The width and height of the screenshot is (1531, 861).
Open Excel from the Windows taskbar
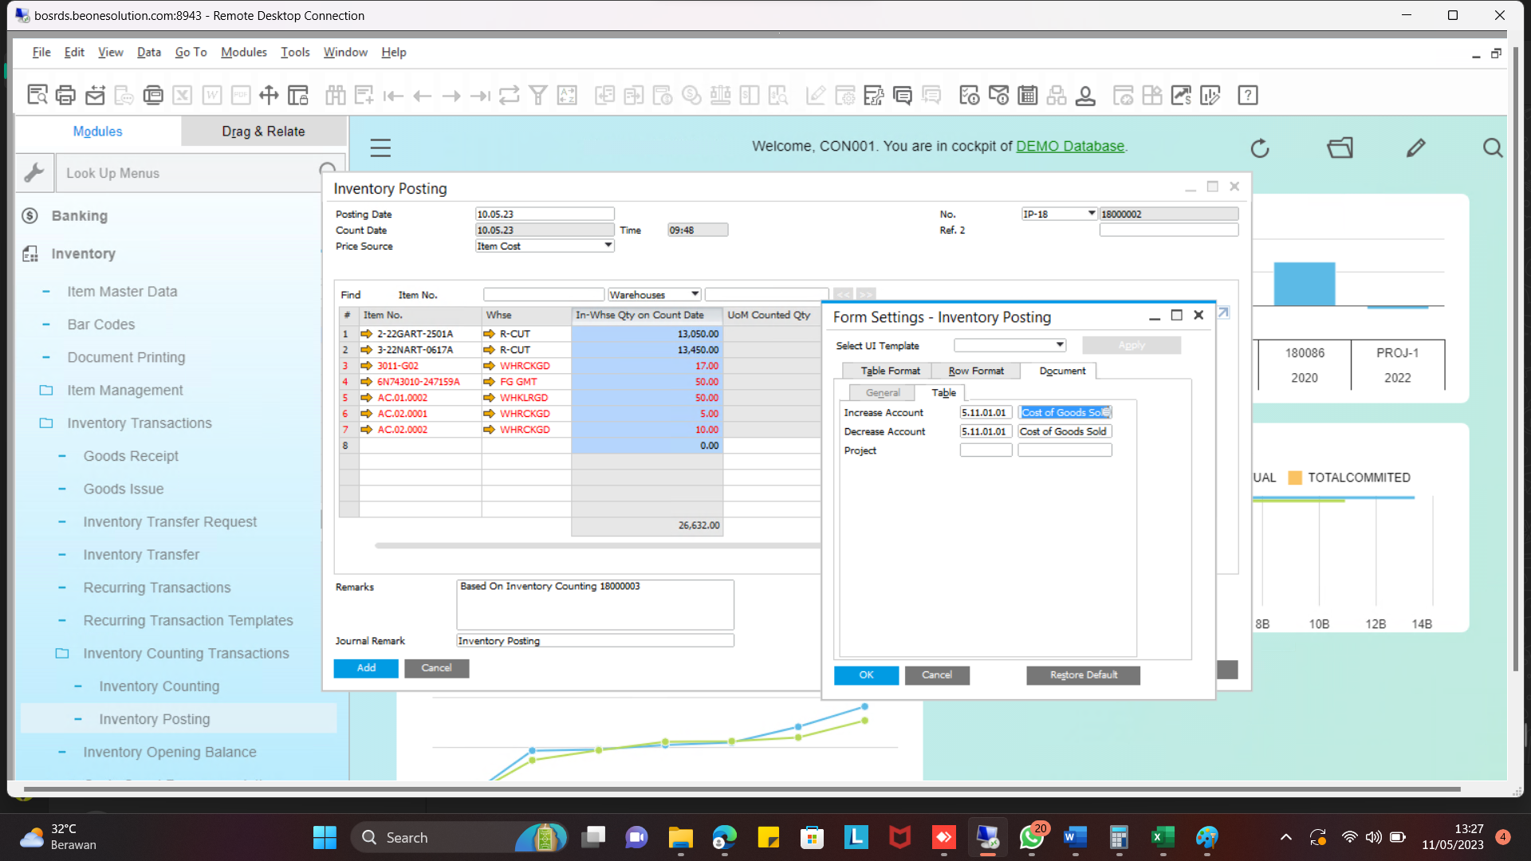pos(1162,837)
